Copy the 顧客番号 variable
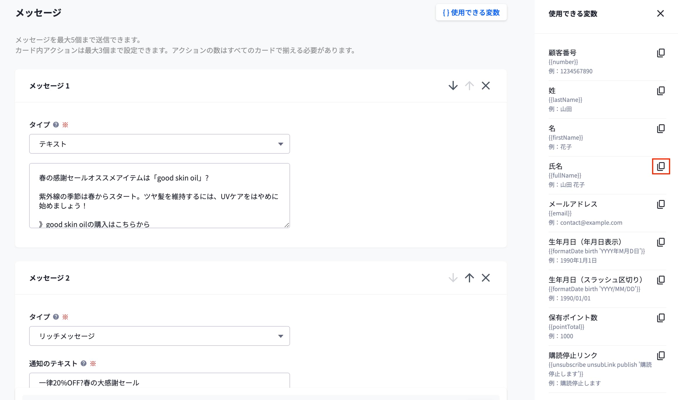This screenshot has height=400, width=678. coord(661,53)
